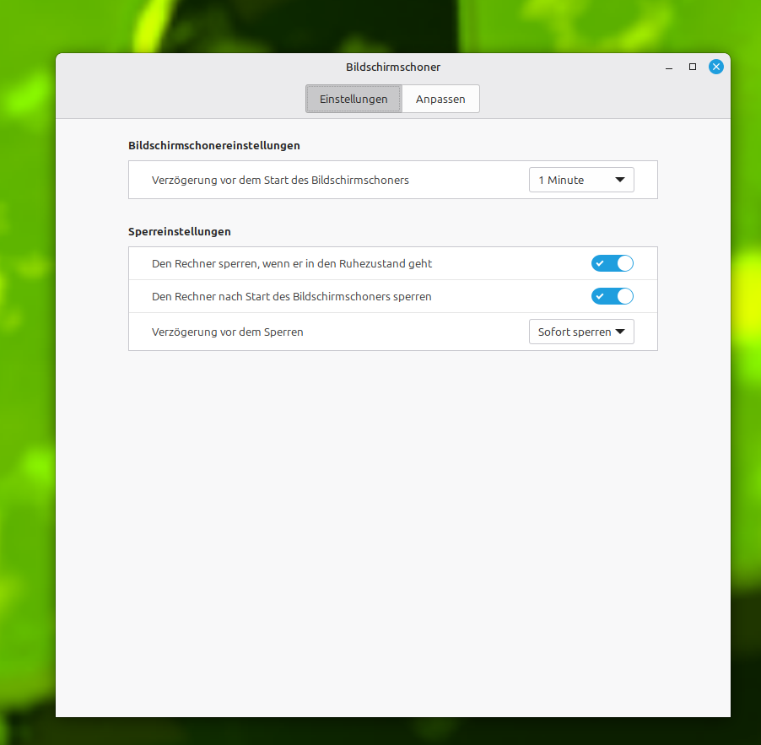
Task: Switch to the Anpassen tab
Action: (440, 99)
